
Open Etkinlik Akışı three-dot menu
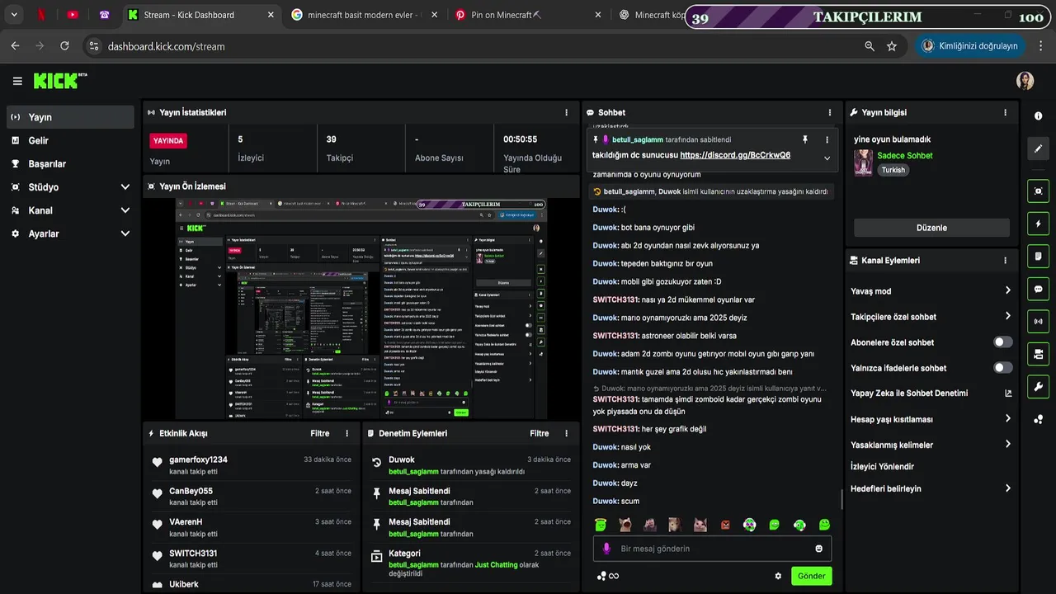346,433
